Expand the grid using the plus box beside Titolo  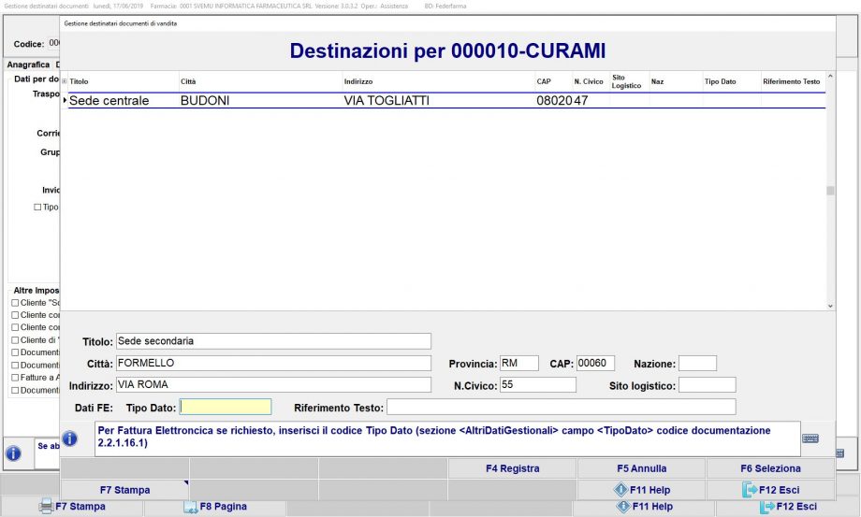(64, 82)
